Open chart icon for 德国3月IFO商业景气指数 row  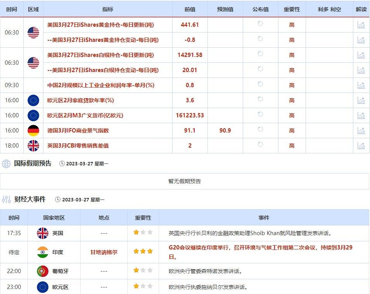tap(361, 131)
